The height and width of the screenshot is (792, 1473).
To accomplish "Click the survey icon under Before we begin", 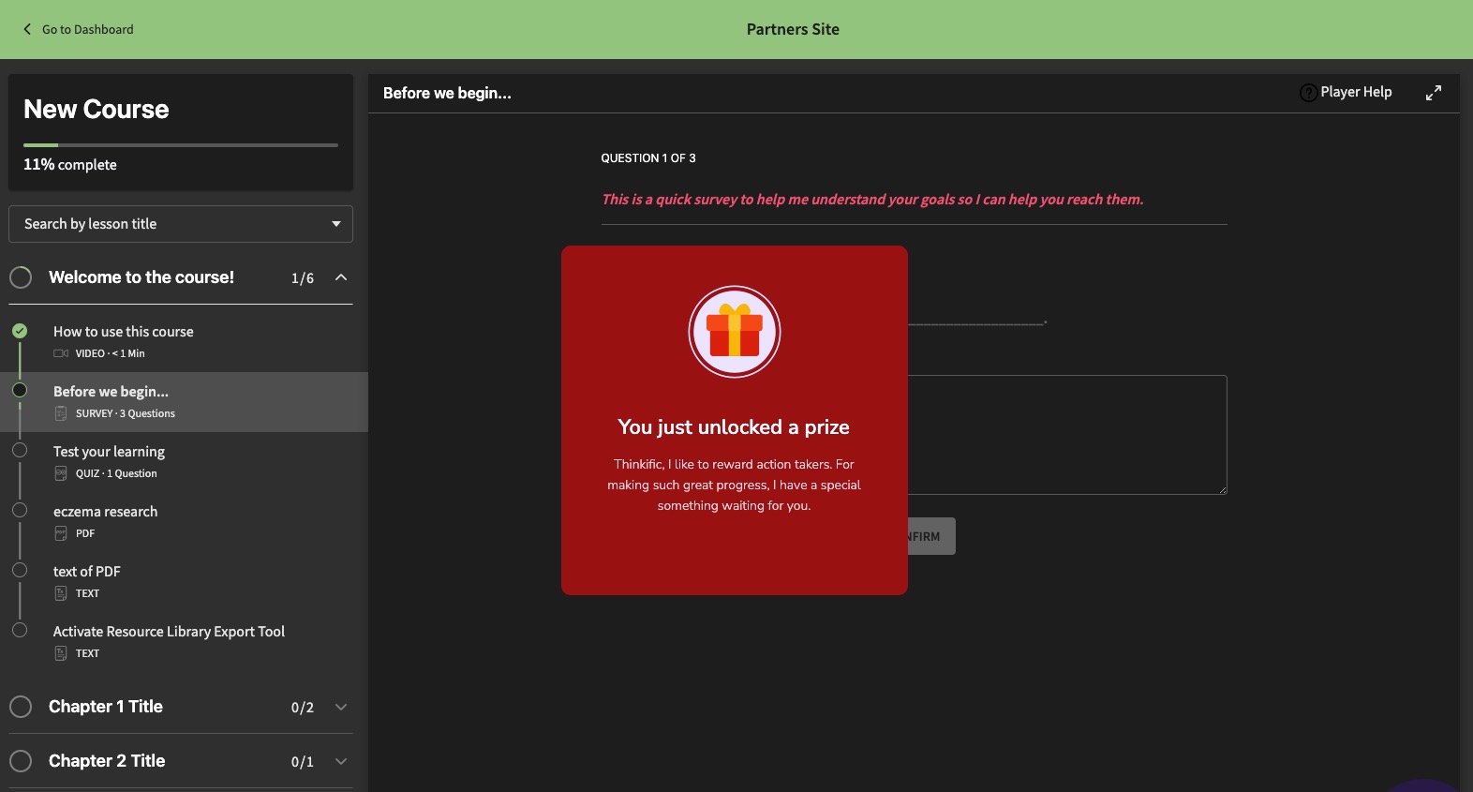I will (x=61, y=413).
